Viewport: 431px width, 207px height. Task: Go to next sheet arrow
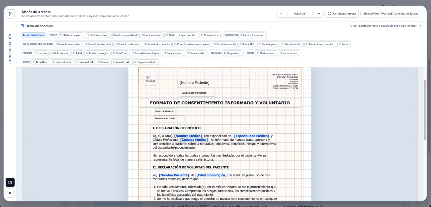pyautogui.click(x=312, y=14)
